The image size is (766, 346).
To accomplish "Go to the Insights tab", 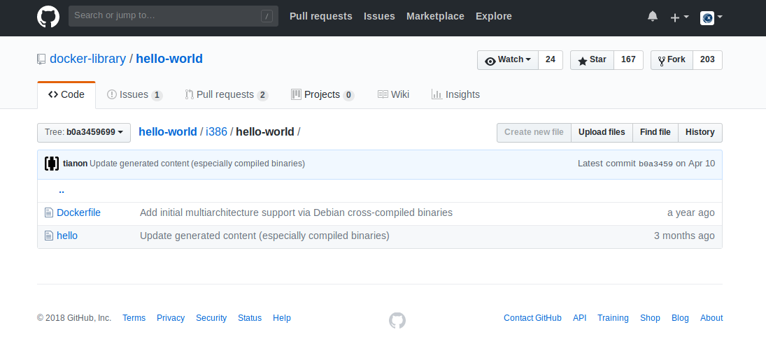I will pyautogui.click(x=455, y=94).
